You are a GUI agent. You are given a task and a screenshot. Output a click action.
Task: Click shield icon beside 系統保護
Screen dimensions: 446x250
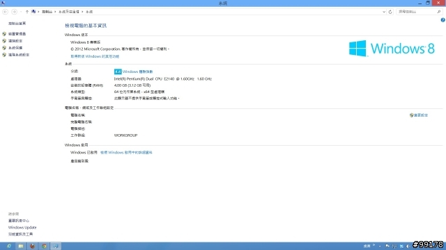coord(4,48)
